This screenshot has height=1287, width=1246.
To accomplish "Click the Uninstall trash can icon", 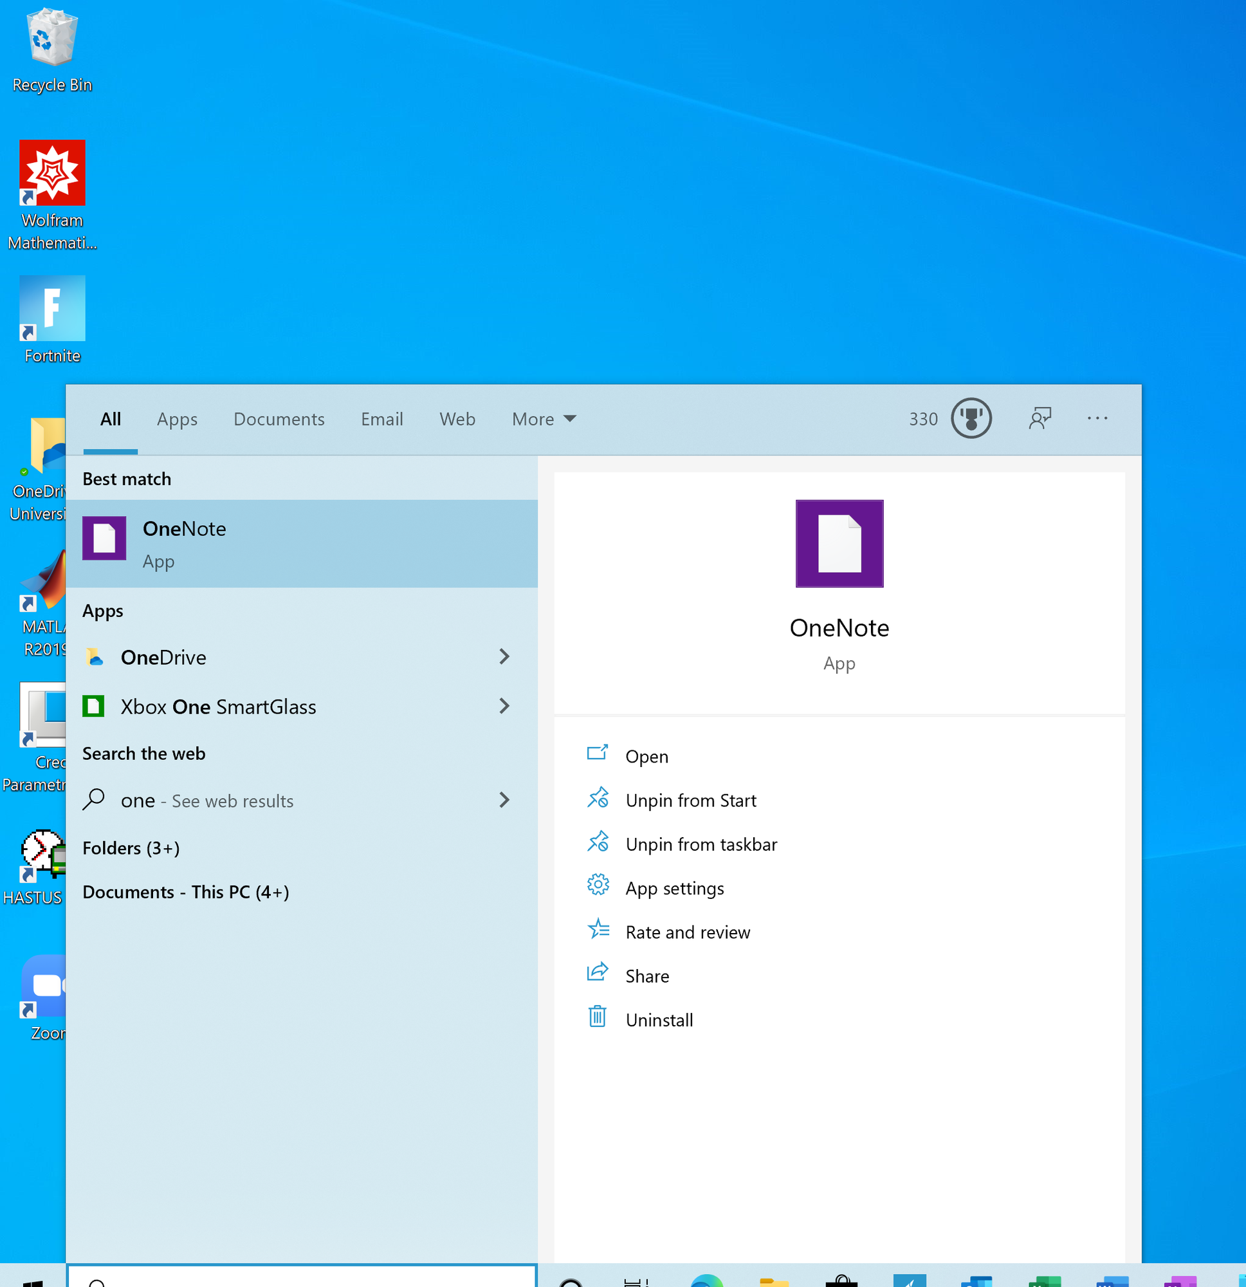I will click(597, 1017).
